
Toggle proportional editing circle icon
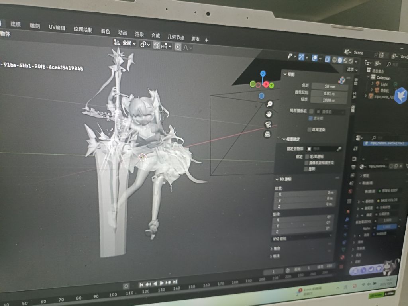pos(178,47)
